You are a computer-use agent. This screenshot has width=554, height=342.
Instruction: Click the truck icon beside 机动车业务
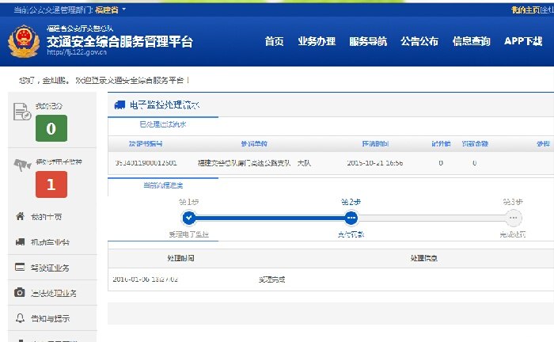(x=20, y=241)
